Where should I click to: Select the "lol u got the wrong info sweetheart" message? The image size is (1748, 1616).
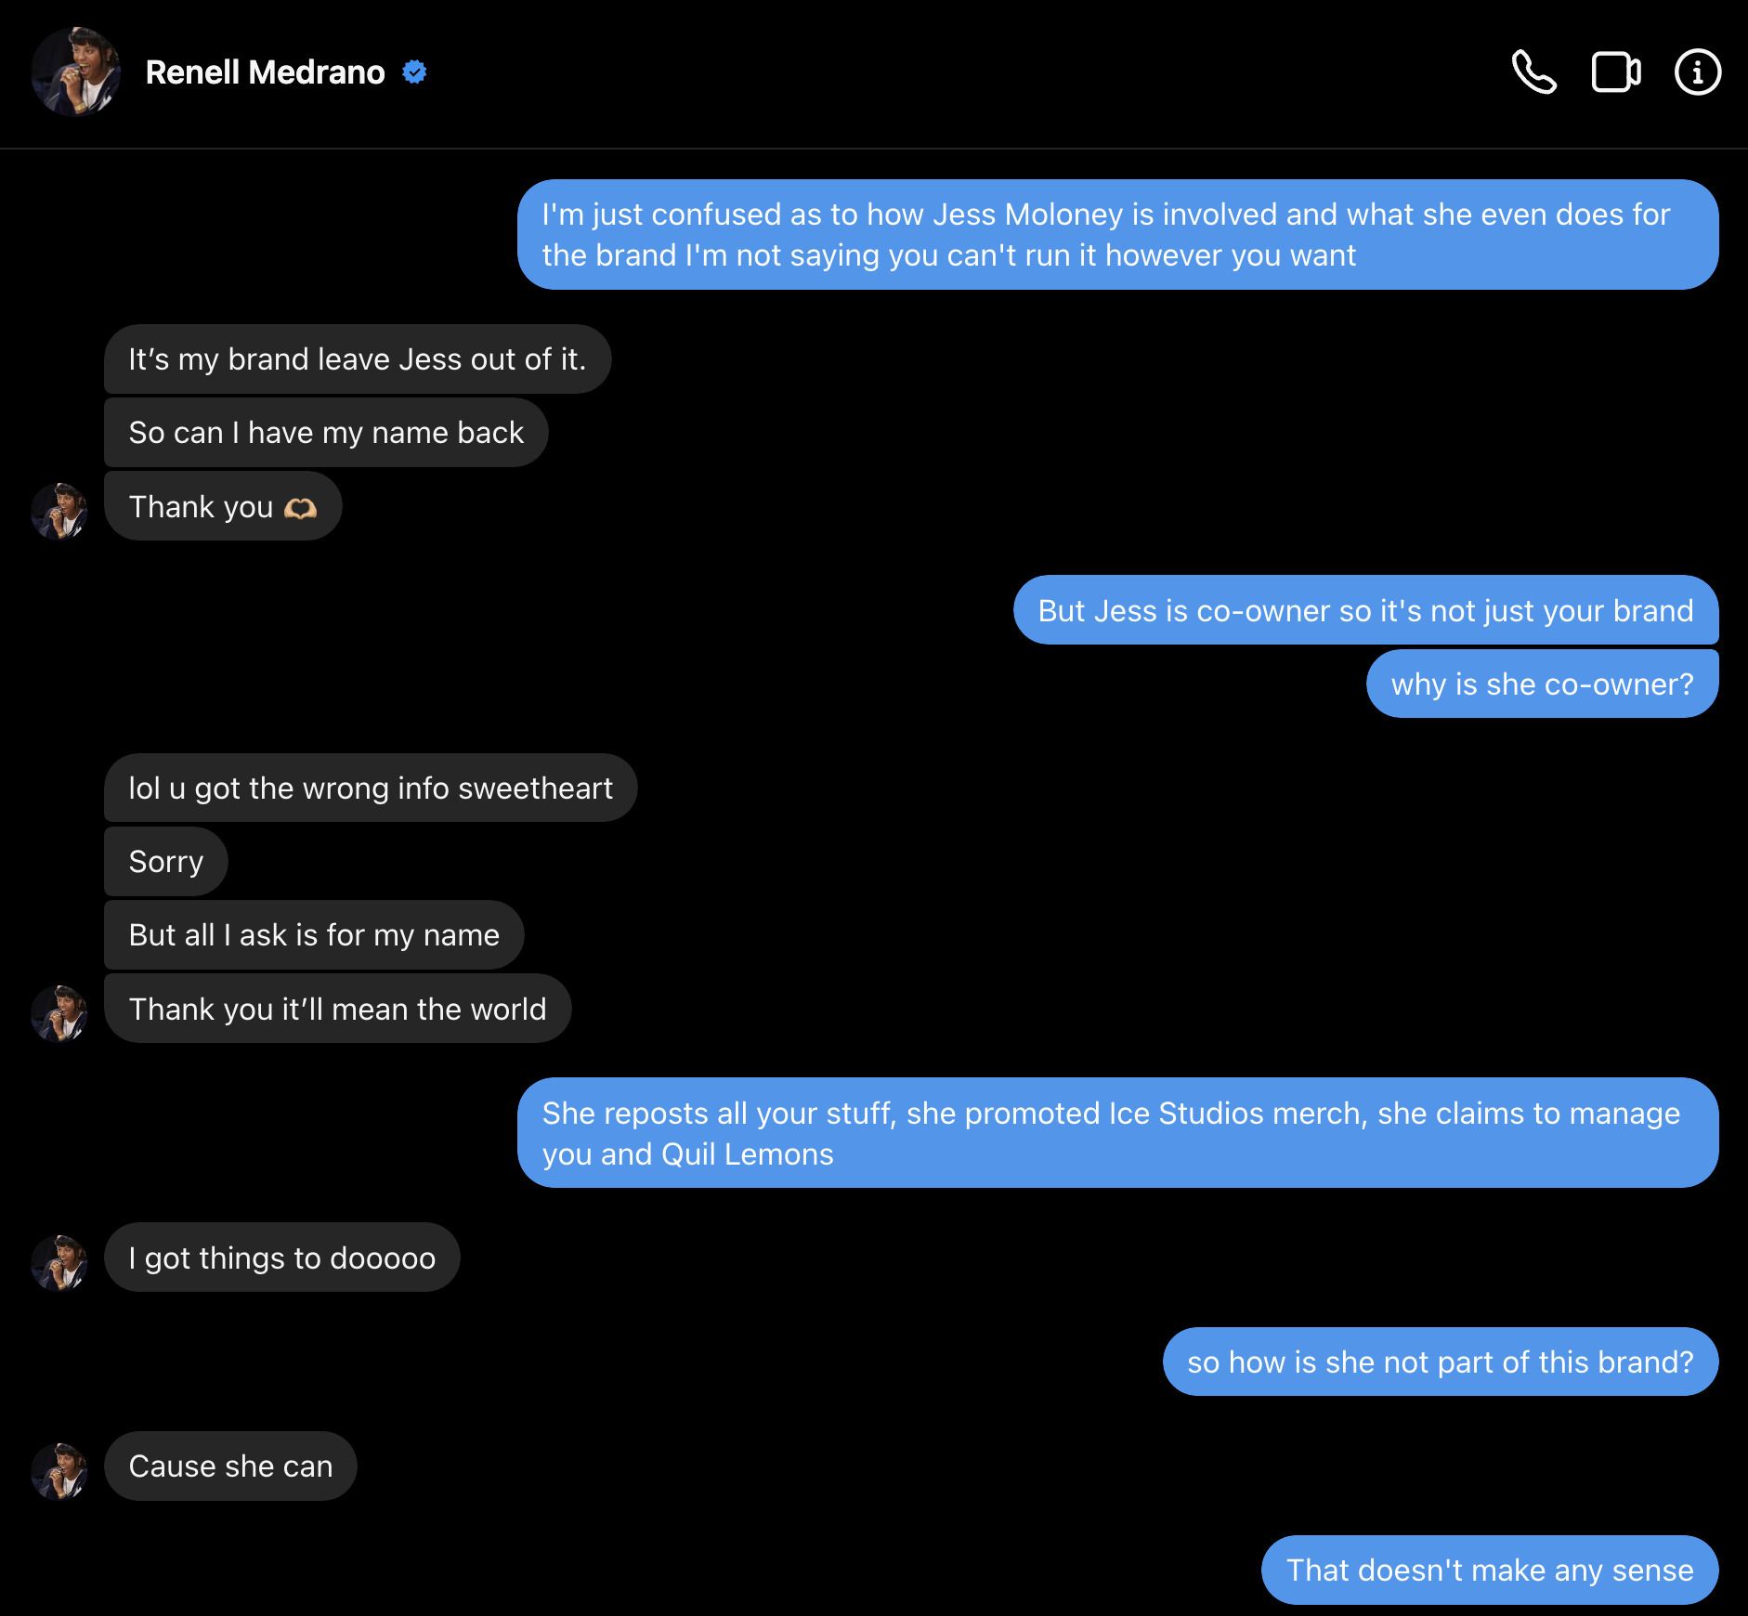(x=371, y=788)
